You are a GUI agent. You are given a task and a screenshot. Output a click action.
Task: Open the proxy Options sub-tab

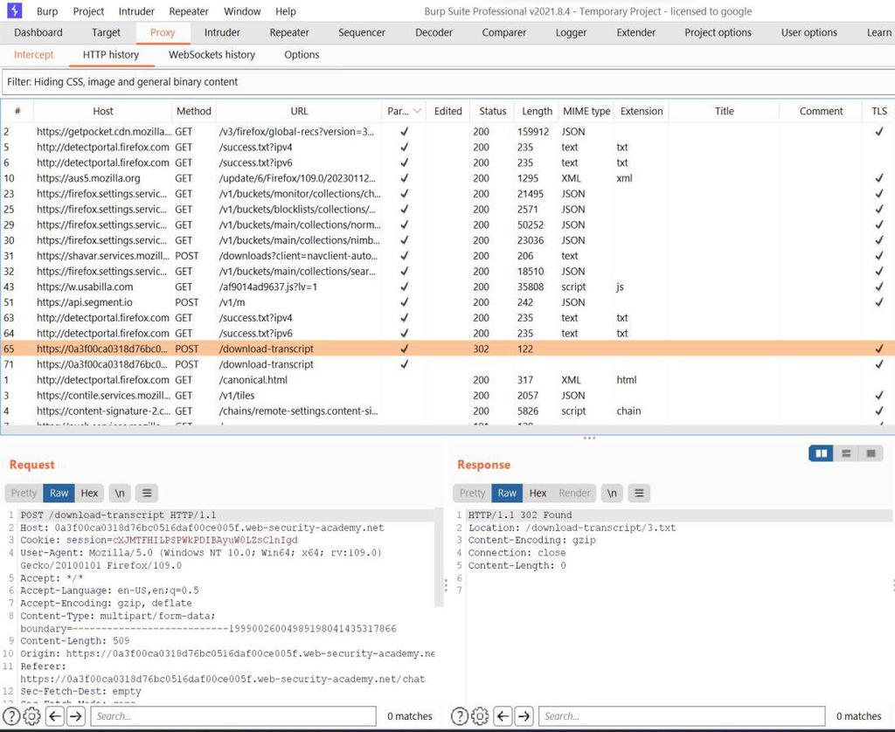[302, 55]
